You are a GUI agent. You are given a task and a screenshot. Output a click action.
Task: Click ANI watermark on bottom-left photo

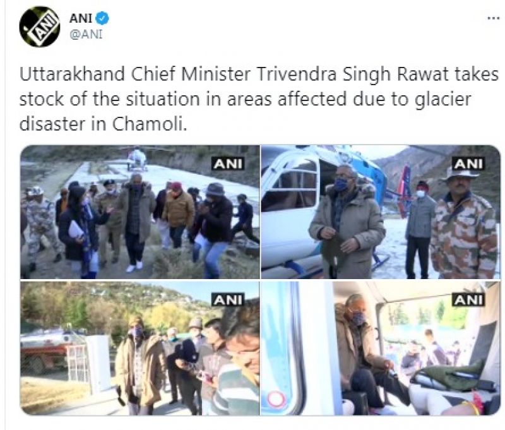tap(228, 300)
